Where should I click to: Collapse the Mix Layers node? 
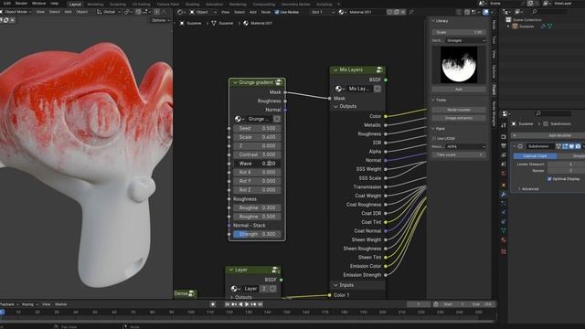coord(335,69)
